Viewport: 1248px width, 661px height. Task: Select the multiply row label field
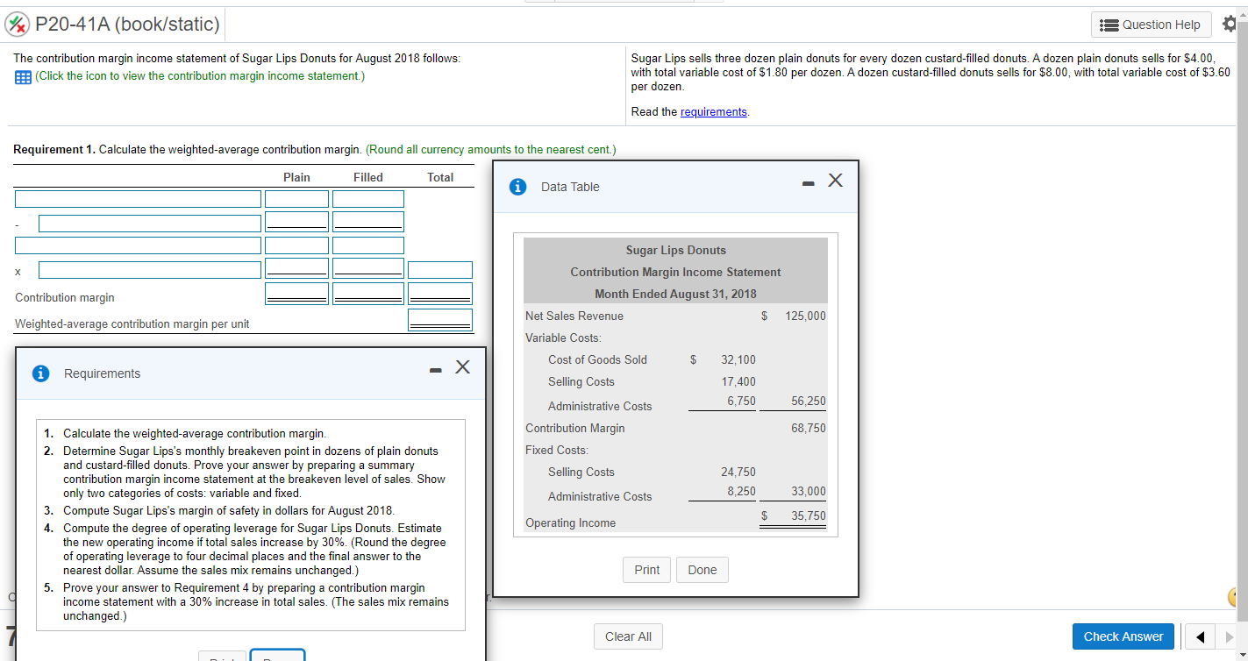point(150,270)
